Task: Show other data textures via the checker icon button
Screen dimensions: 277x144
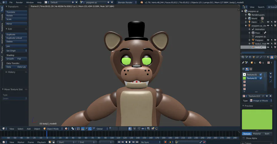Action: (x=251, y=69)
